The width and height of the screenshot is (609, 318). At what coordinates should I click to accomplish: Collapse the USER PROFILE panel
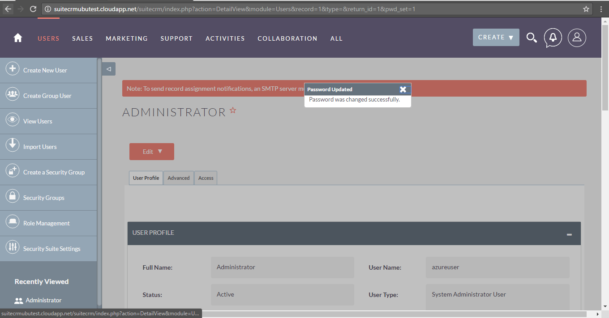coord(569,234)
